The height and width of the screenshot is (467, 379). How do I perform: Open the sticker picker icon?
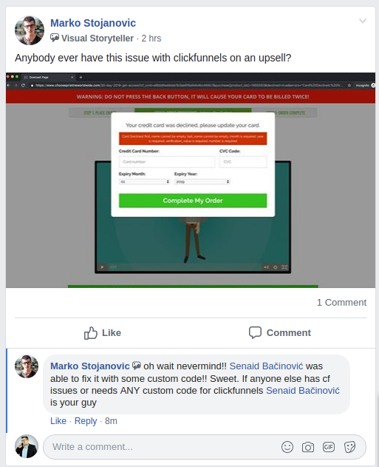click(x=349, y=447)
